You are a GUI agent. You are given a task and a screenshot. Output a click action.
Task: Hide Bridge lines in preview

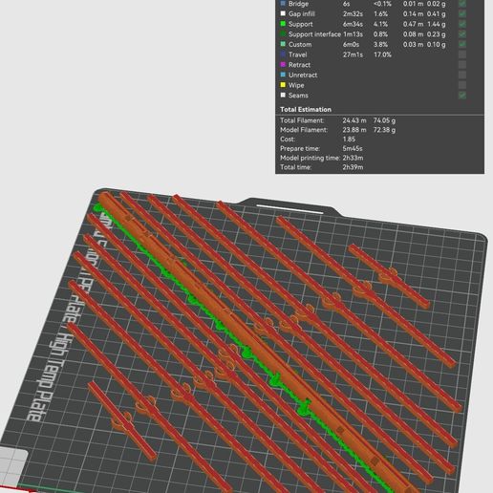point(462,4)
